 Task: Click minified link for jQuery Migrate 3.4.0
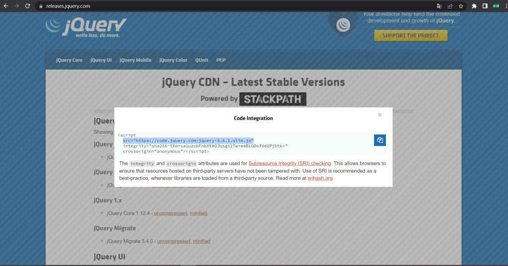click(x=201, y=241)
